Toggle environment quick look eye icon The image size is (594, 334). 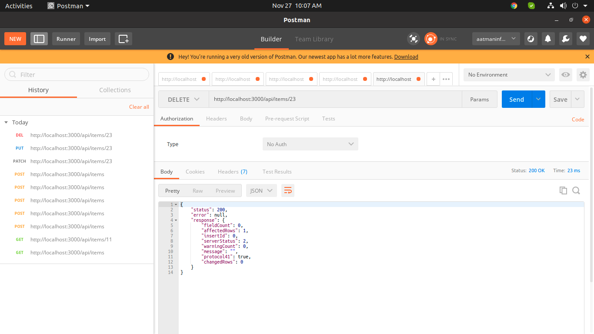coord(565,75)
